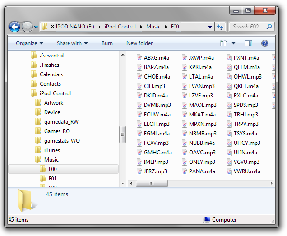Select the F01 folder in tree
This screenshot has height=236, width=287.
tap(48, 179)
